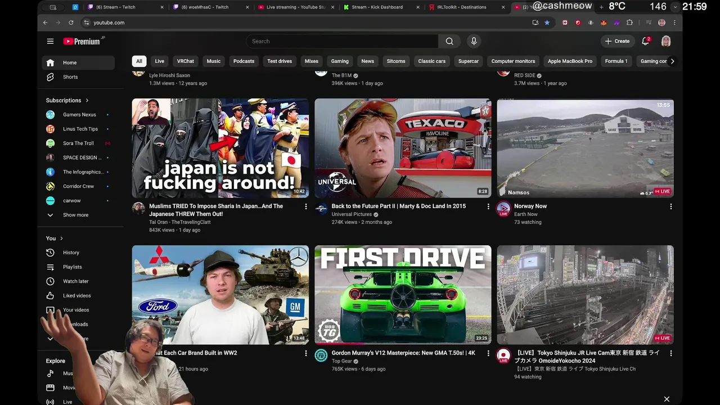Select the Live filter chip
The height and width of the screenshot is (405, 720).
pos(160,61)
